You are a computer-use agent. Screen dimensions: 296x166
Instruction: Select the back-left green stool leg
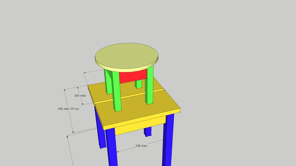107,83
